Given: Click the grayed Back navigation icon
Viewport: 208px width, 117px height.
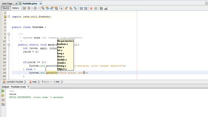Looking at the screenshot, I should pyautogui.click(x=29, y=8).
